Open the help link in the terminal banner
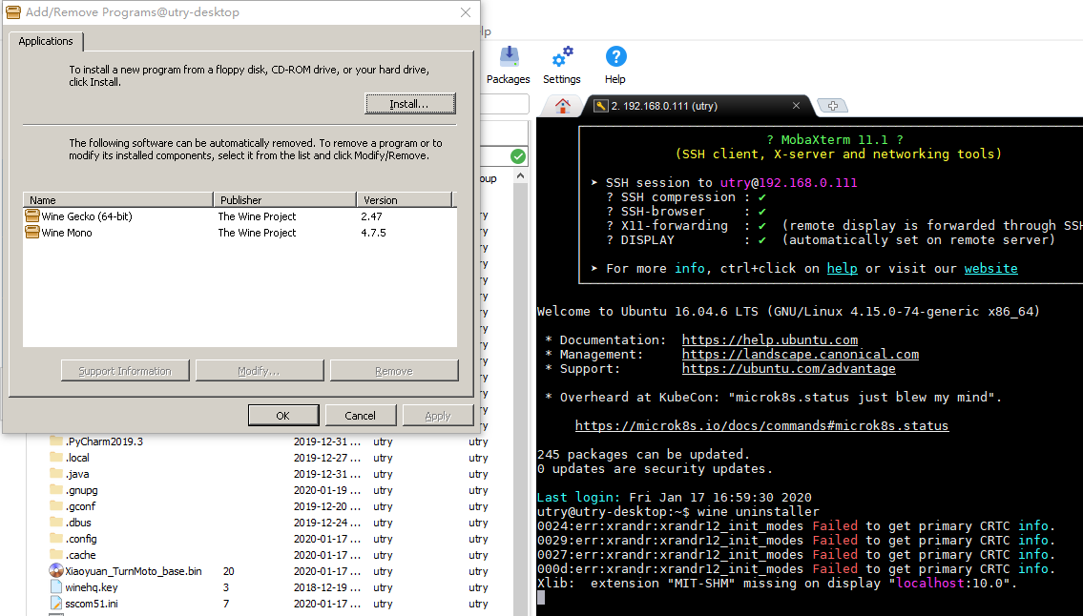The width and height of the screenshot is (1083, 616). pyautogui.click(x=842, y=268)
